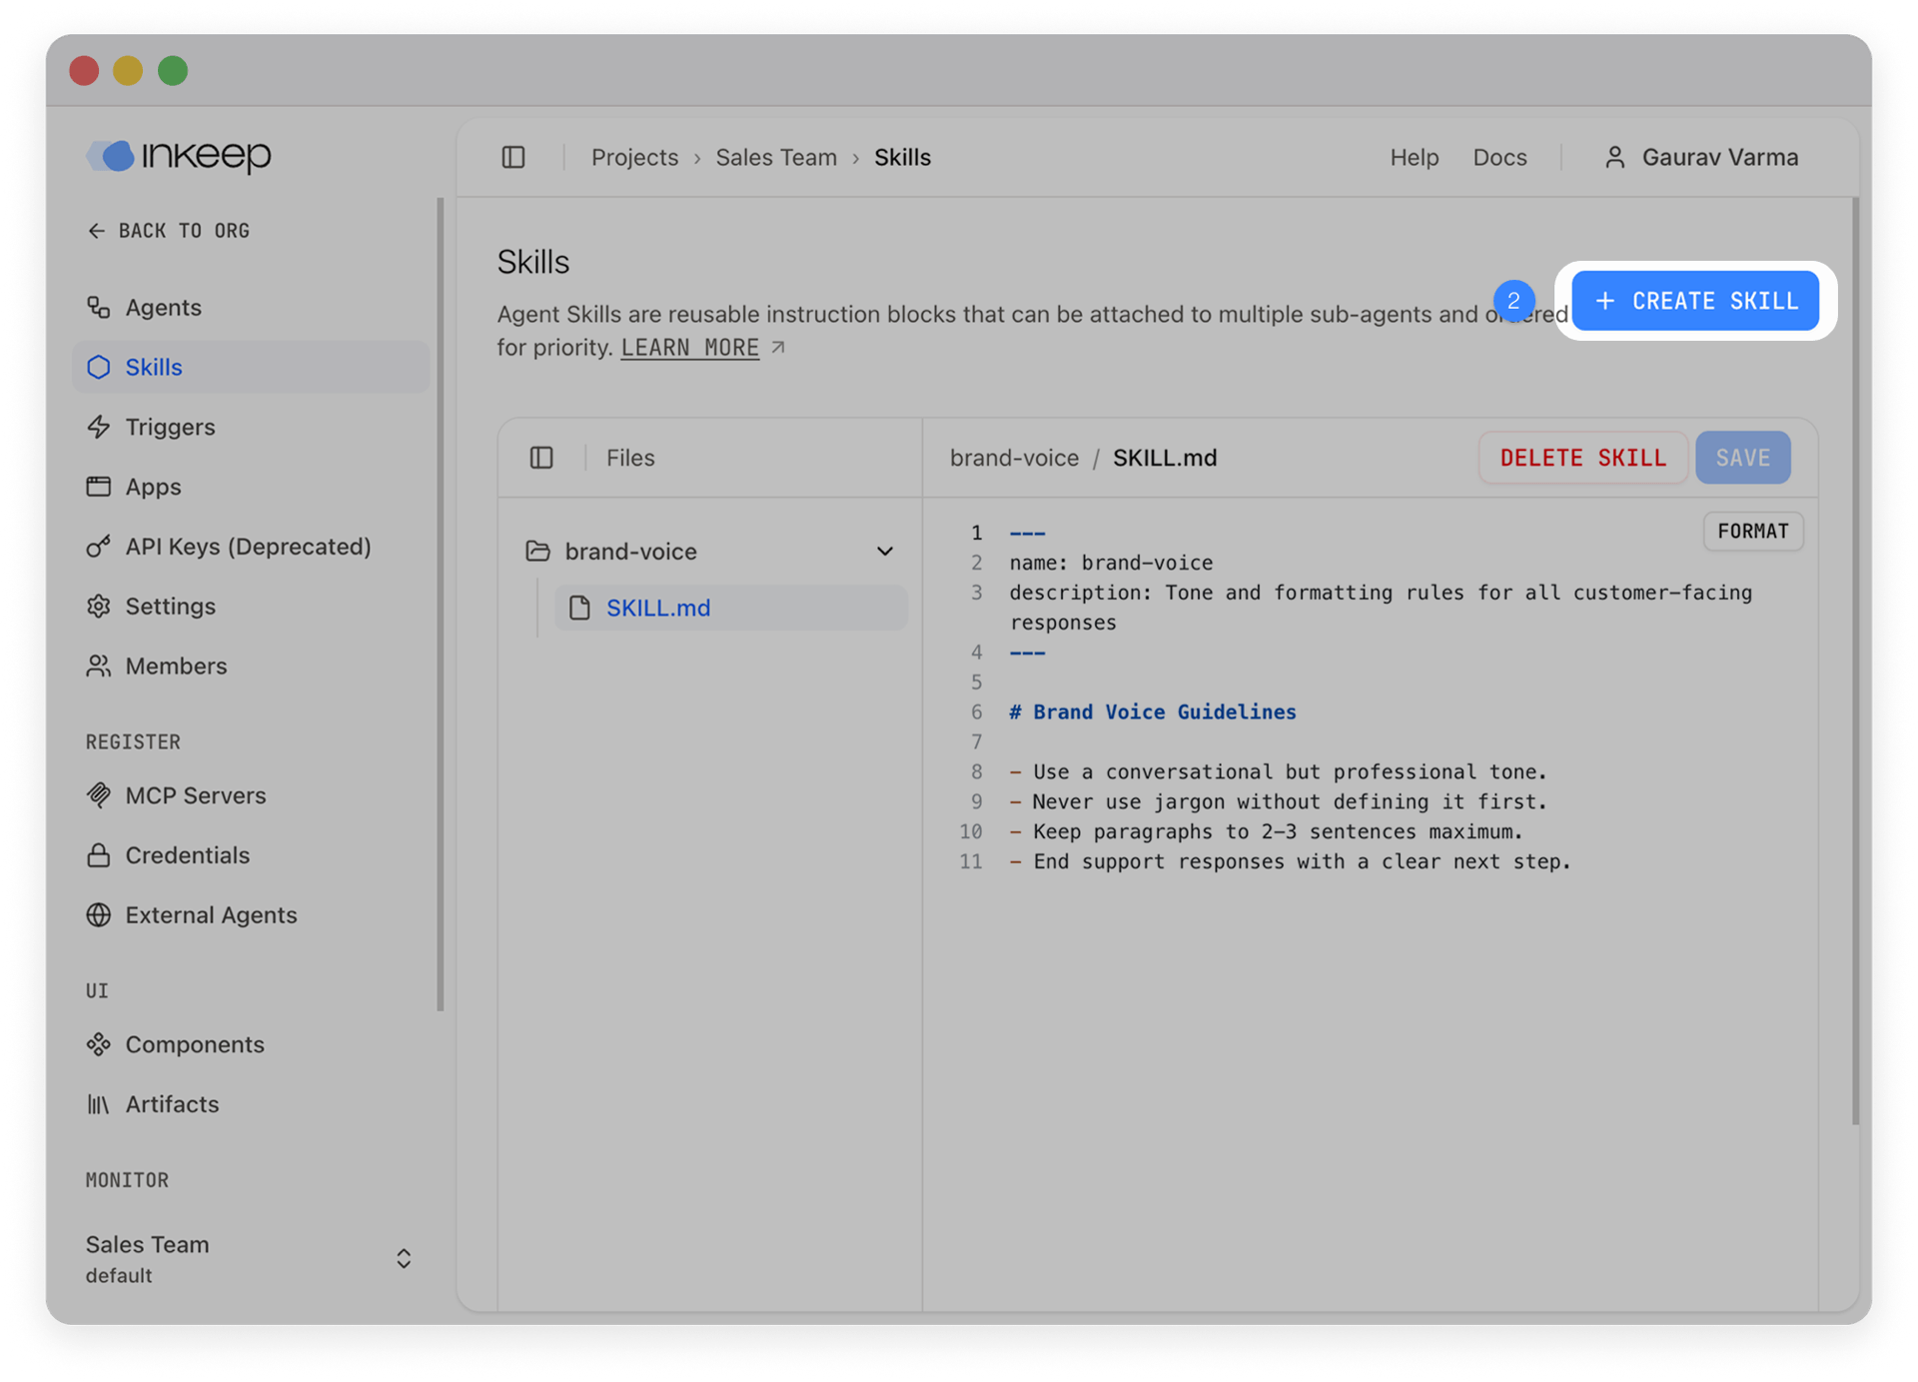Open External Agents globe item
The height and width of the screenshot is (1382, 1918).
pyautogui.click(x=99, y=915)
